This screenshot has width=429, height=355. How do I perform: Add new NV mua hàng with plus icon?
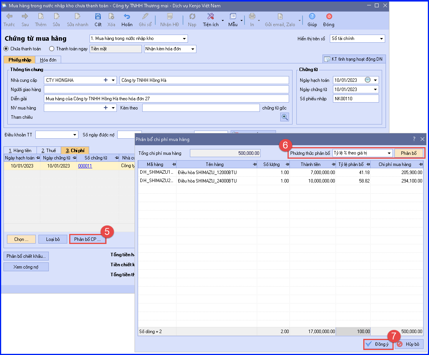(106, 108)
